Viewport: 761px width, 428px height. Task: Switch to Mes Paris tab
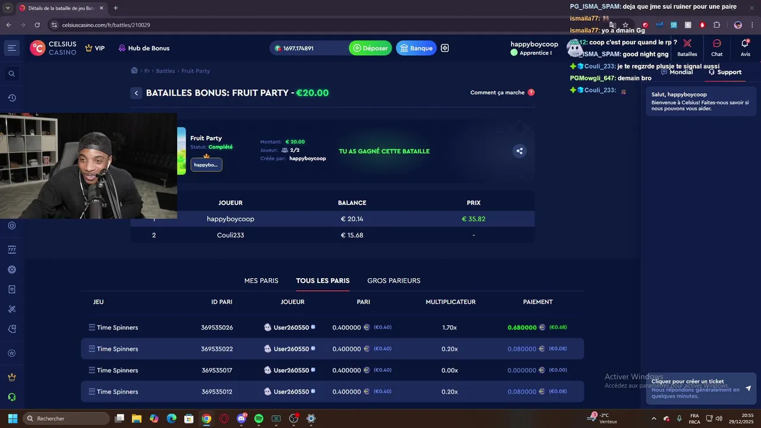pos(261,281)
